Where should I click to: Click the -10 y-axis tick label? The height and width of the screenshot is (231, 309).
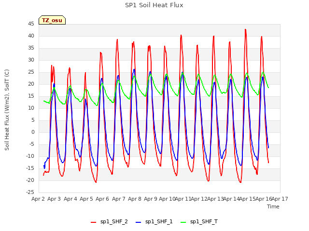[30, 156]
